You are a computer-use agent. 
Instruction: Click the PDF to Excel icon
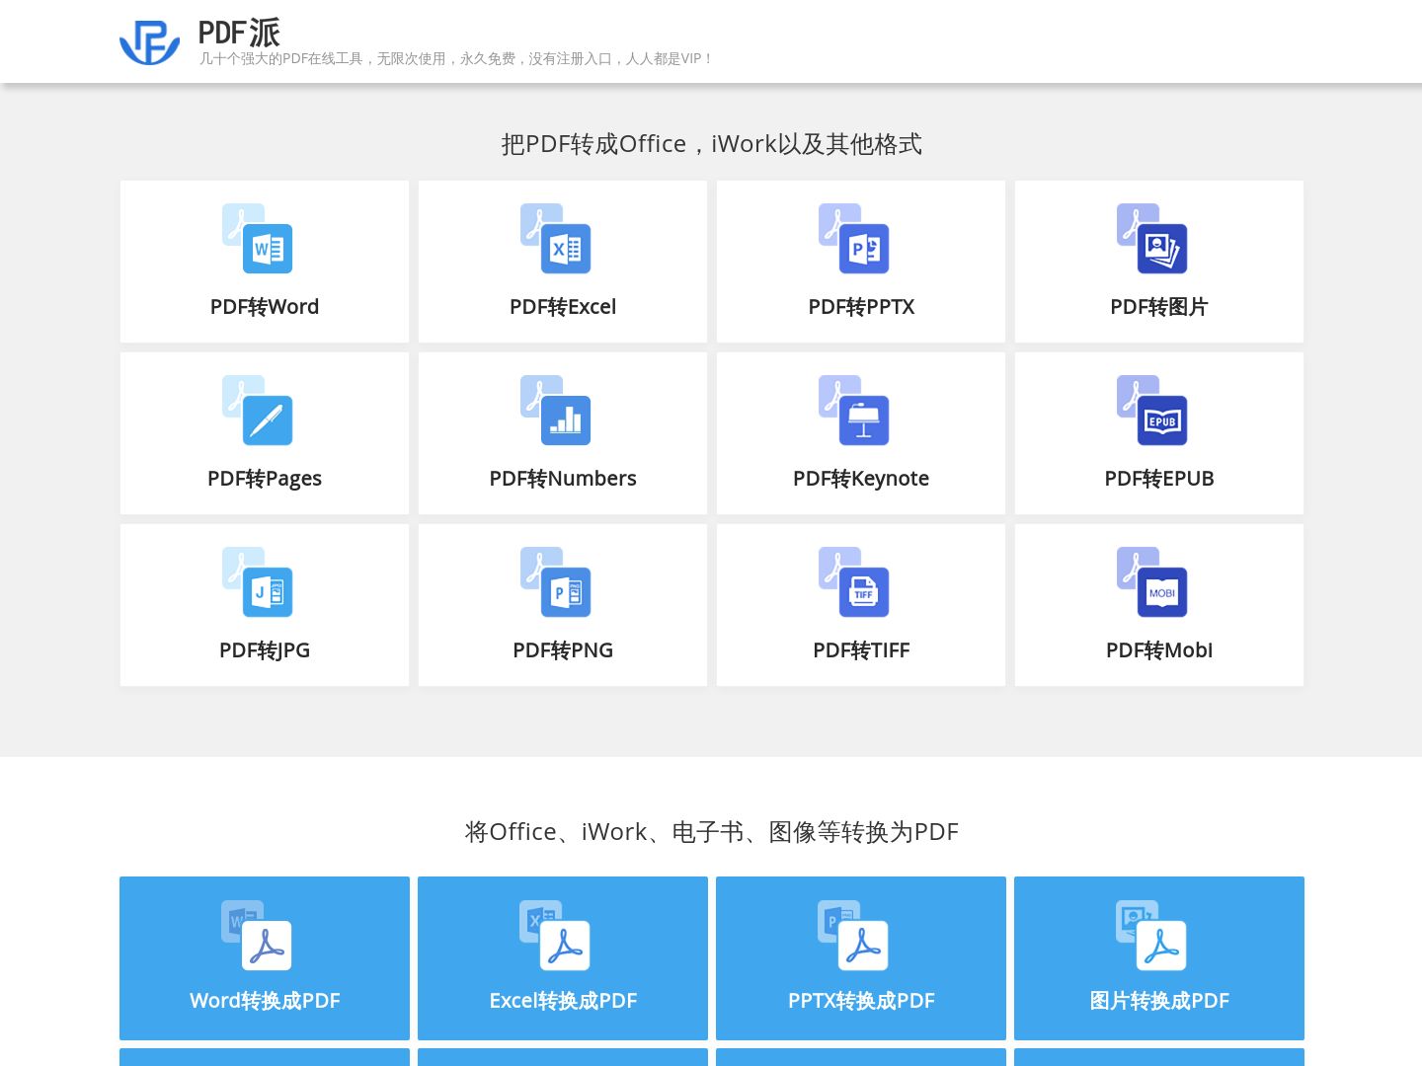[556, 238]
